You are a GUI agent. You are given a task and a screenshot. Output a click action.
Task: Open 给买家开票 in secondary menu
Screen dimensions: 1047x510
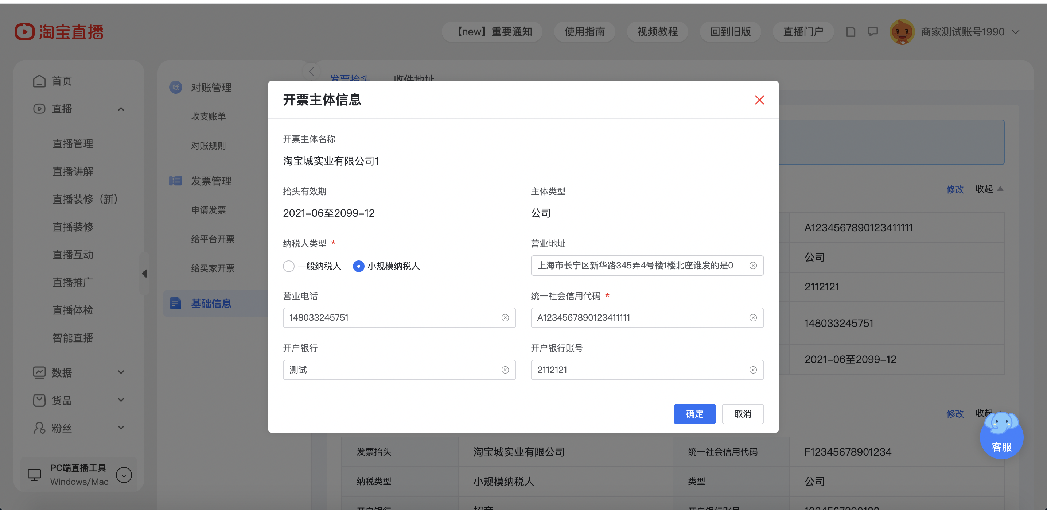tap(213, 268)
